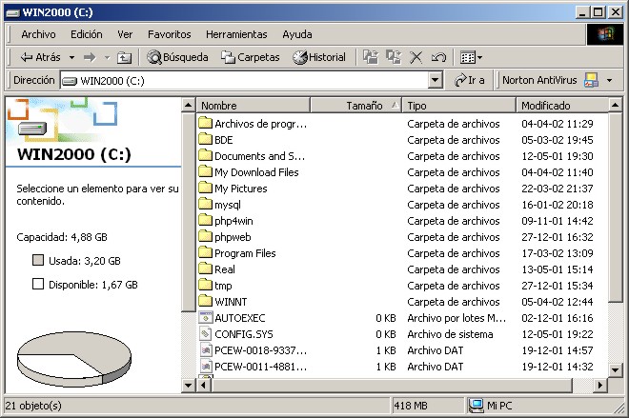Click the horizontal scroll right arrow
The width and height of the screenshot is (629, 418).
[x=600, y=385]
